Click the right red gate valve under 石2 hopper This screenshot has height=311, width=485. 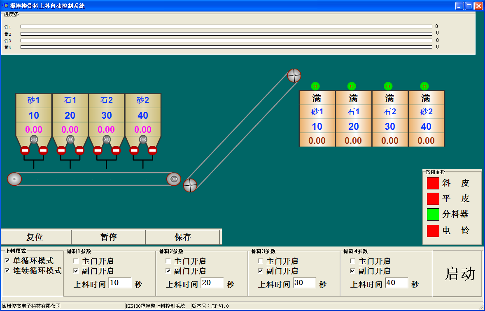coord(116,150)
